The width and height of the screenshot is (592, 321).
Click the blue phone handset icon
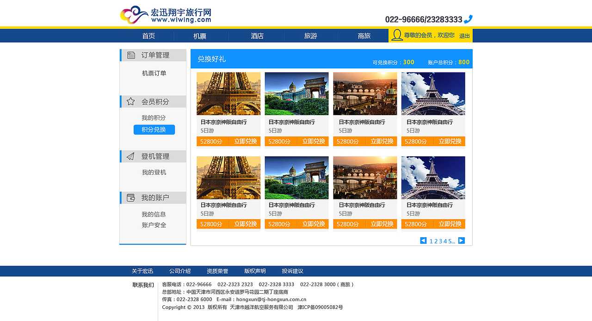(468, 19)
